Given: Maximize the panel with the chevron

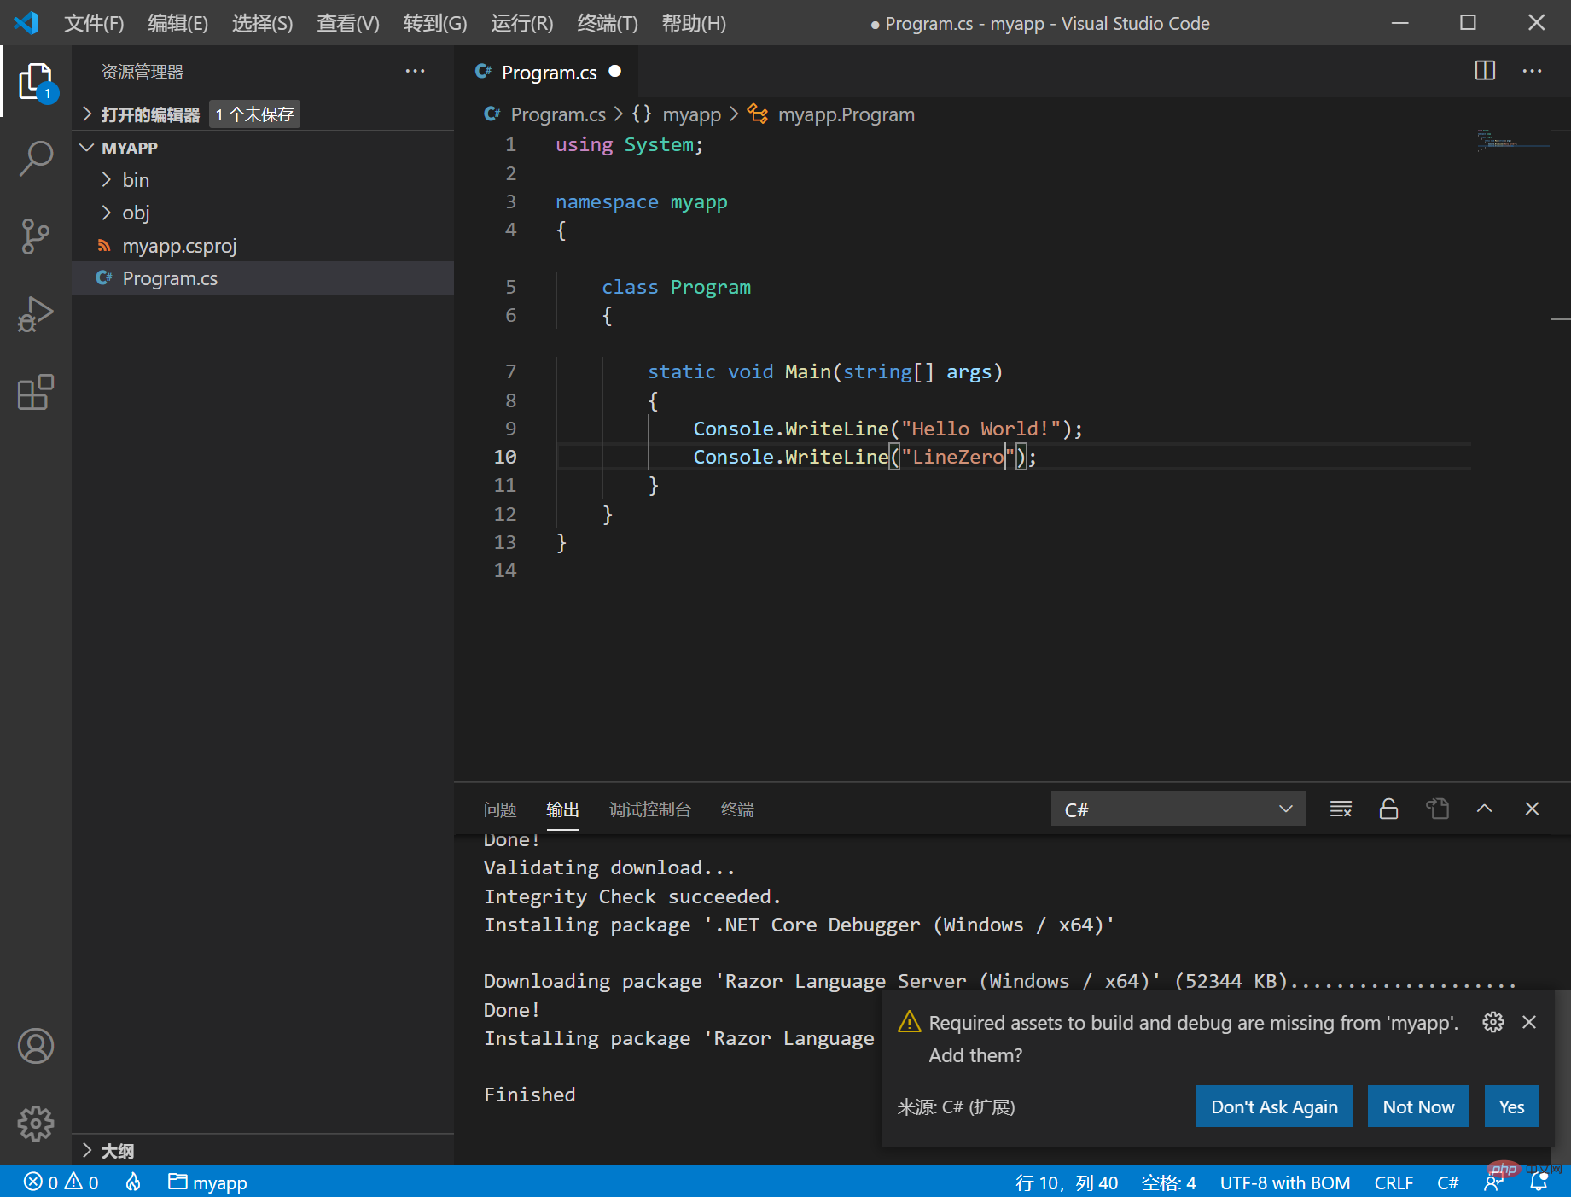Looking at the screenshot, I should click(1485, 809).
